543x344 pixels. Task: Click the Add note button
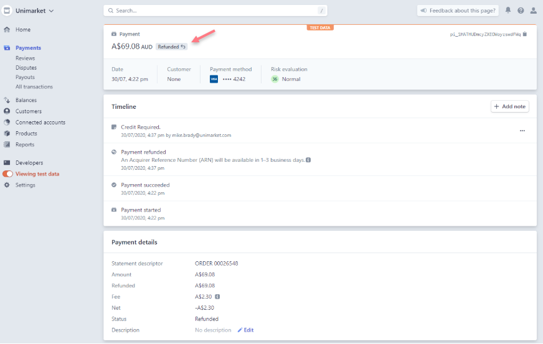point(509,106)
